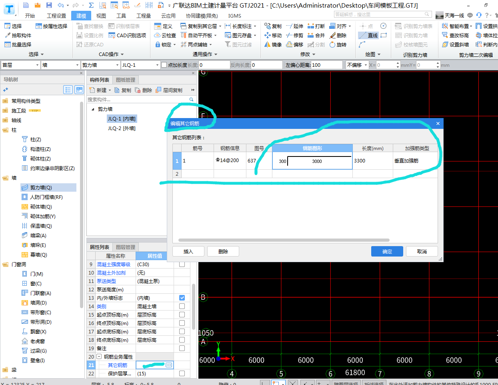Select the 镜像 mirror tool
Image resolution: width=498 pixels, height=385 pixels.
(273, 44)
